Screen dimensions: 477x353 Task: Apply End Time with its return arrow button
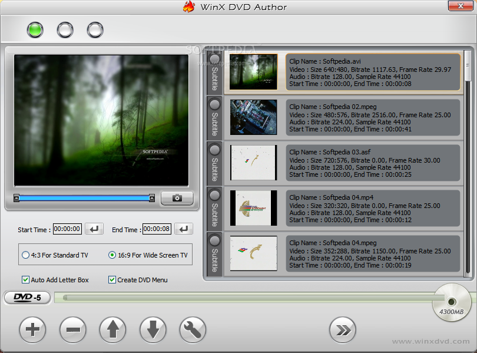[x=184, y=229]
